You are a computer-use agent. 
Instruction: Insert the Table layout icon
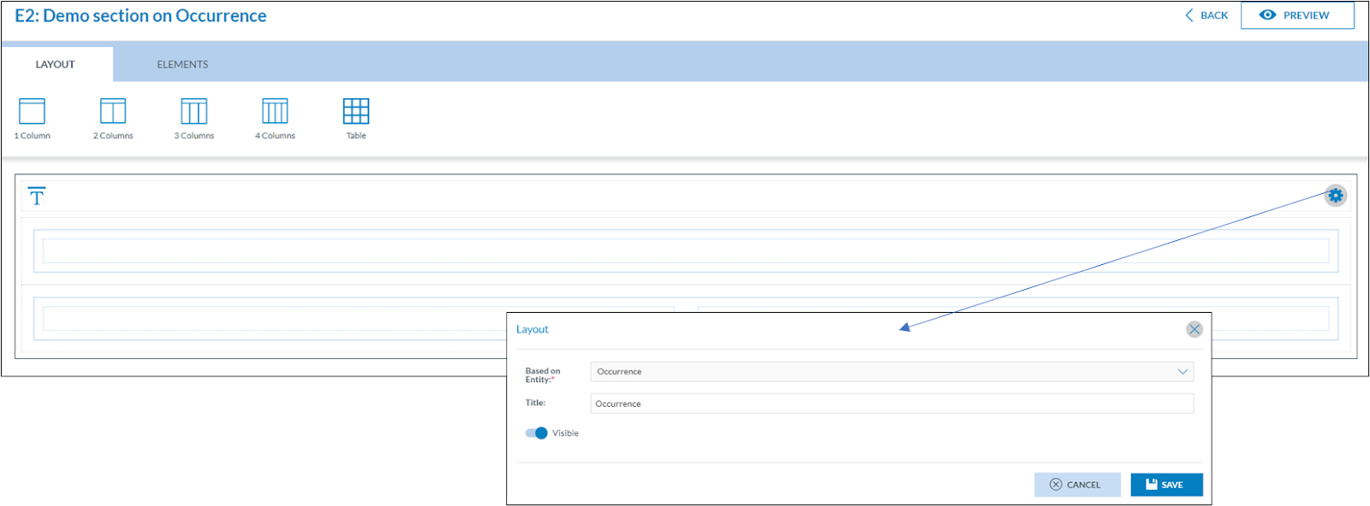(356, 112)
